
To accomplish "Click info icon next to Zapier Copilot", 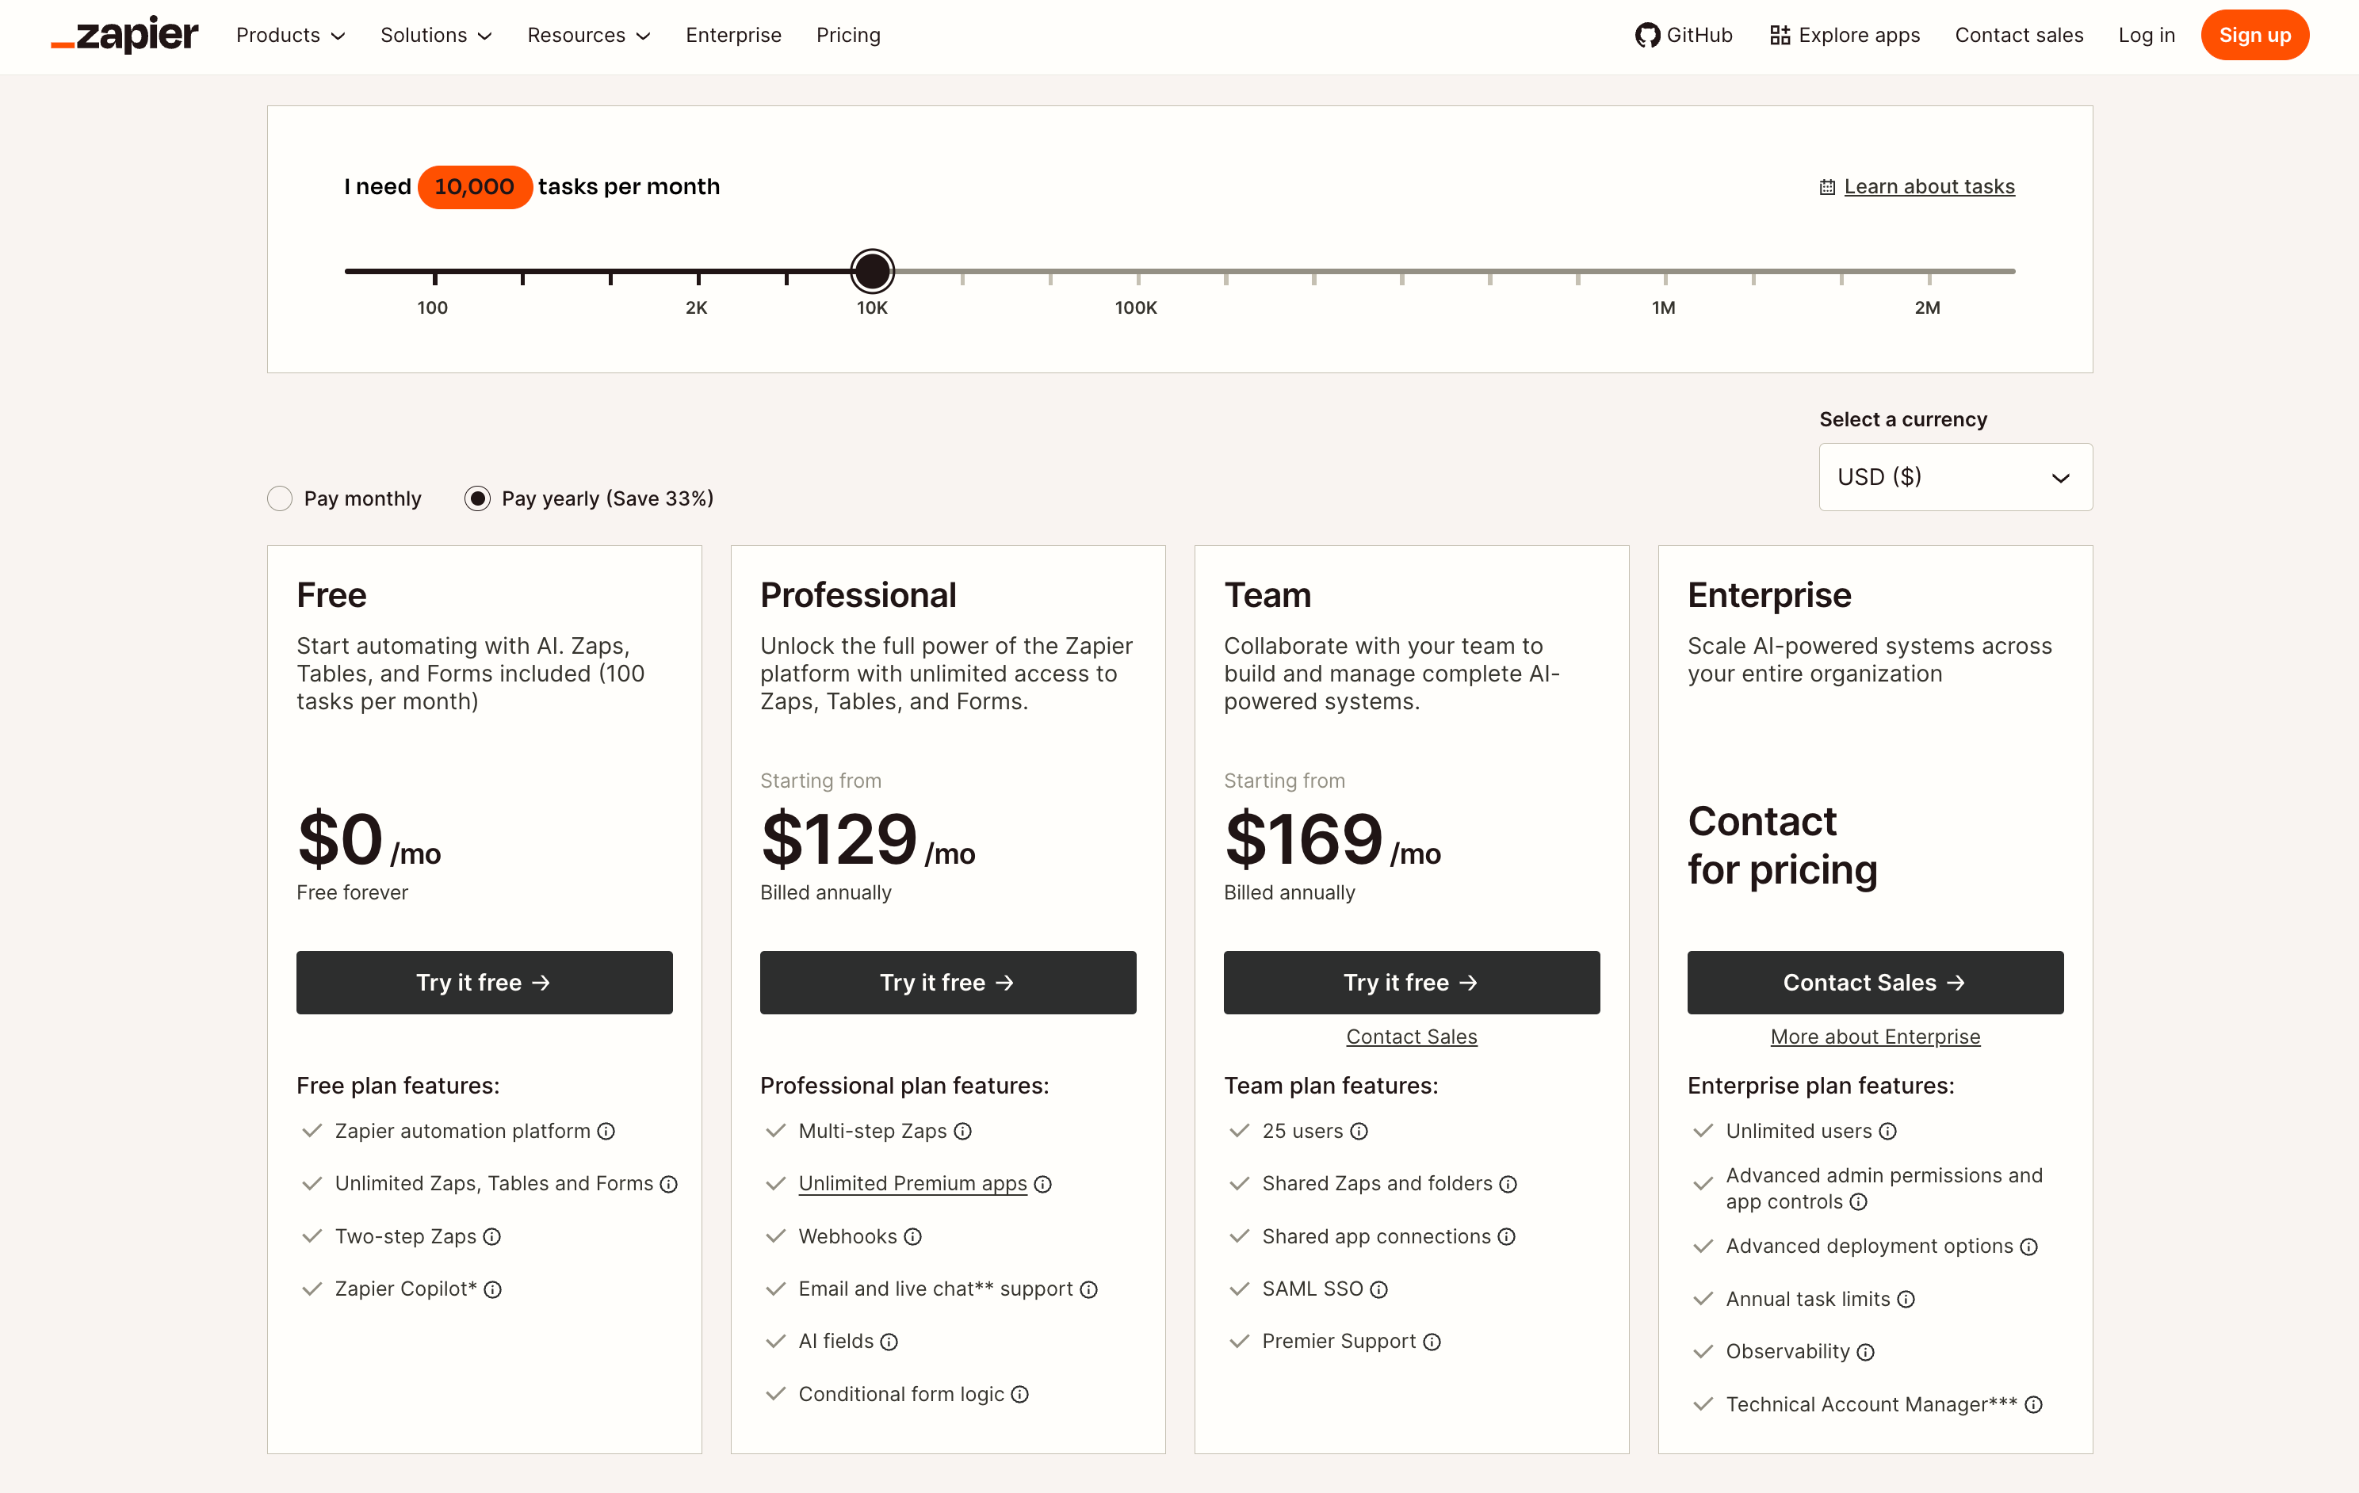I will click(x=493, y=1290).
